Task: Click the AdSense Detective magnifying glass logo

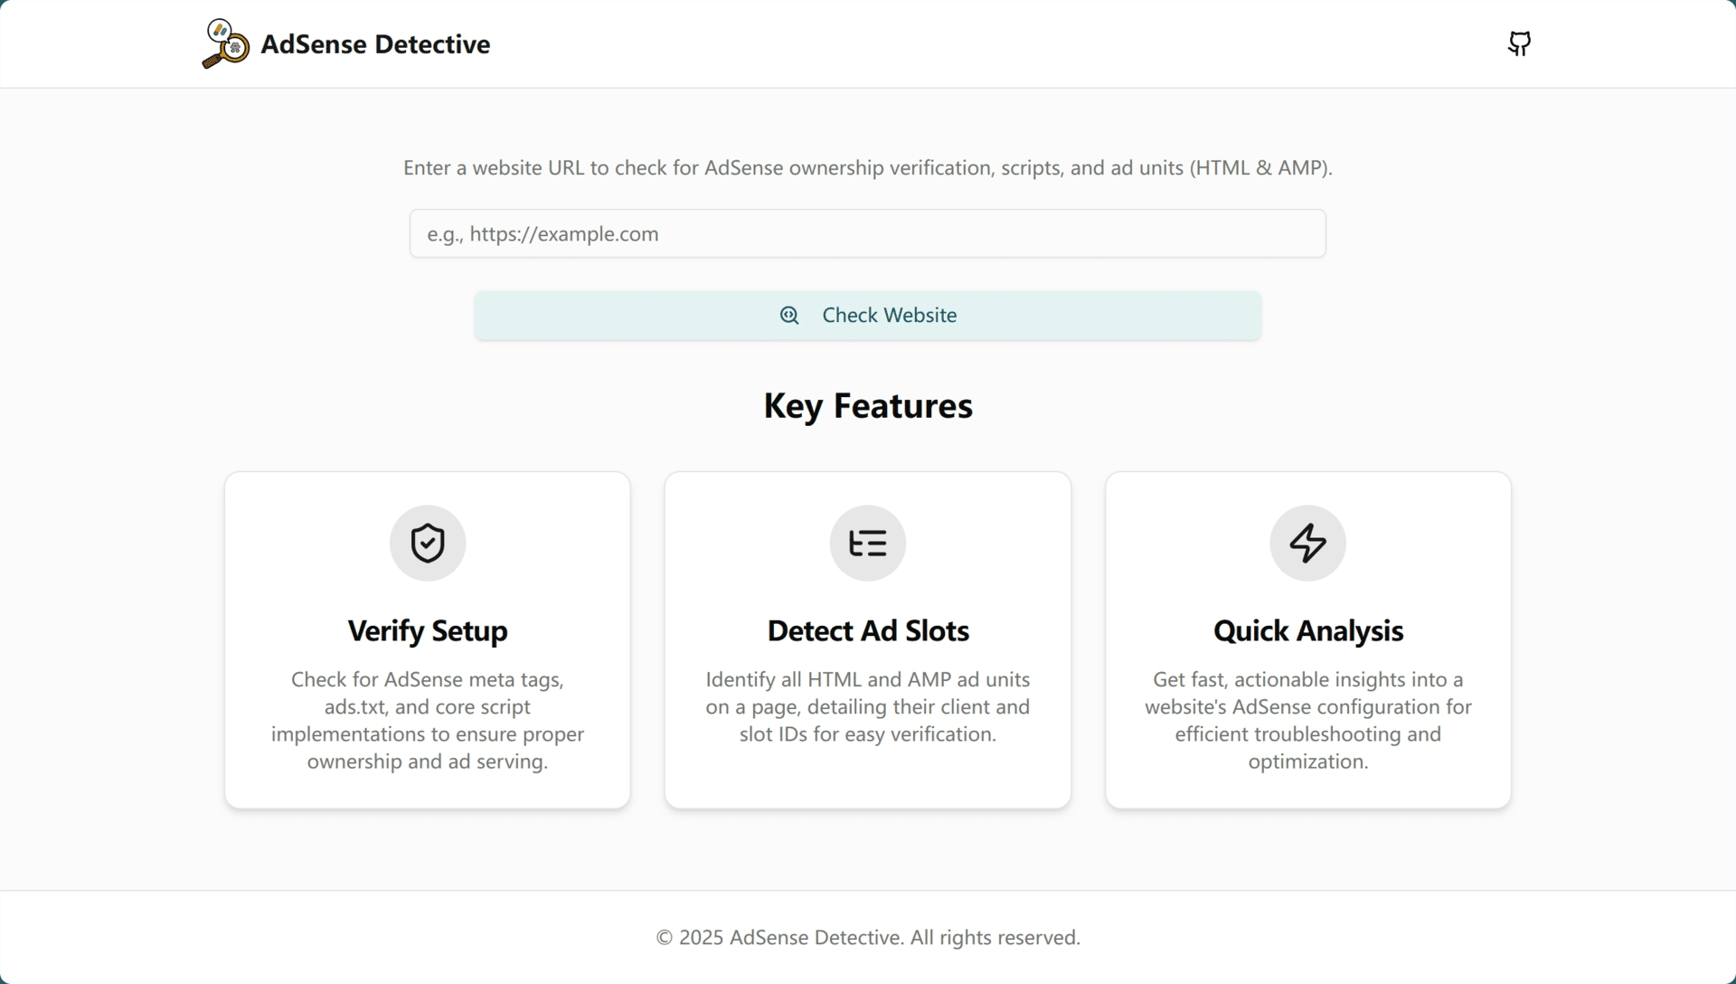Action: point(224,43)
